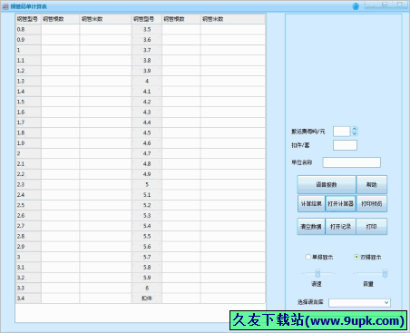Click the 3.8 model row label

pos(147,60)
